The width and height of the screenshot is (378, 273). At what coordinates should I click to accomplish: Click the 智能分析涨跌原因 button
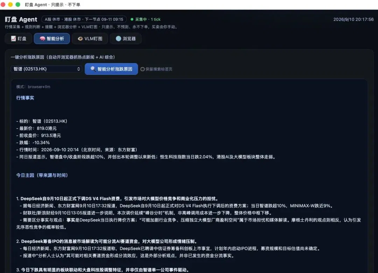(x=111, y=69)
